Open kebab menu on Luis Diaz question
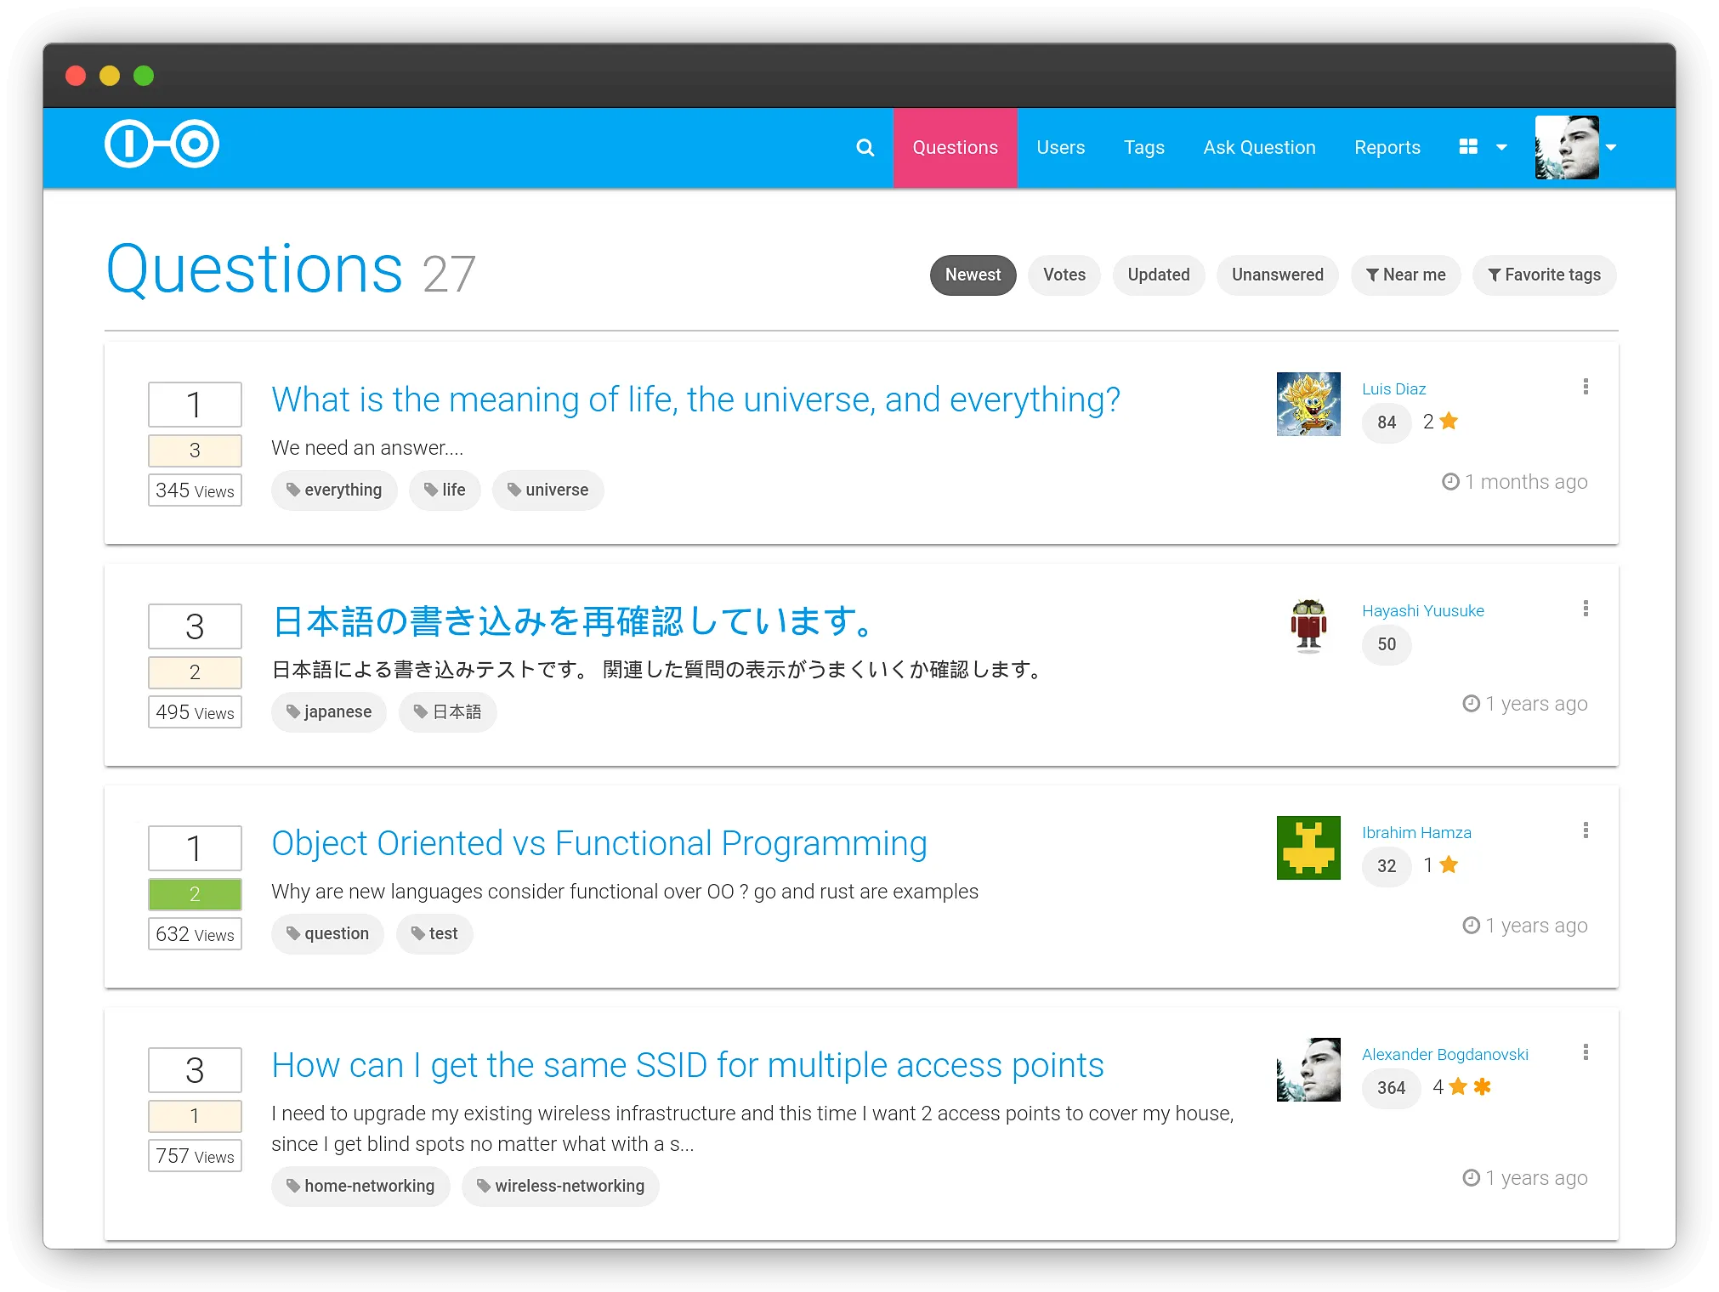The height and width of the screenshot is (1292, 1719). pyautogui.click(x=1586, y=387)
